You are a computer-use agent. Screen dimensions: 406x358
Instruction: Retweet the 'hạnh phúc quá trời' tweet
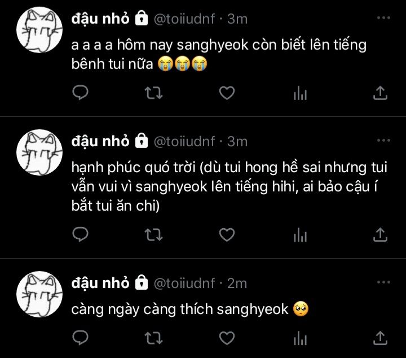(153, 234)
